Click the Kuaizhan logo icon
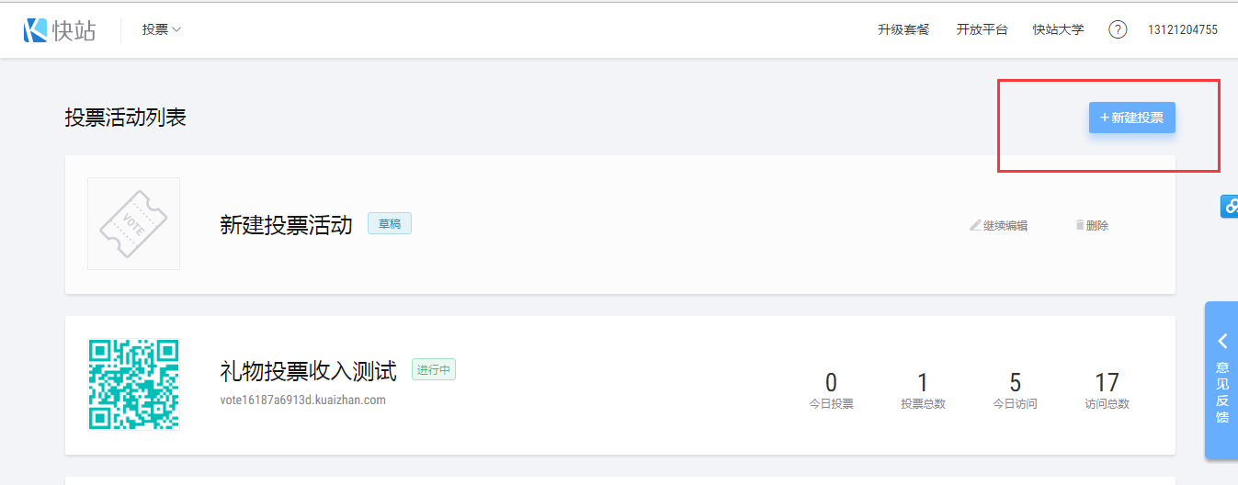Viewport: 1238px width, 485px height. tap(35, 30)
